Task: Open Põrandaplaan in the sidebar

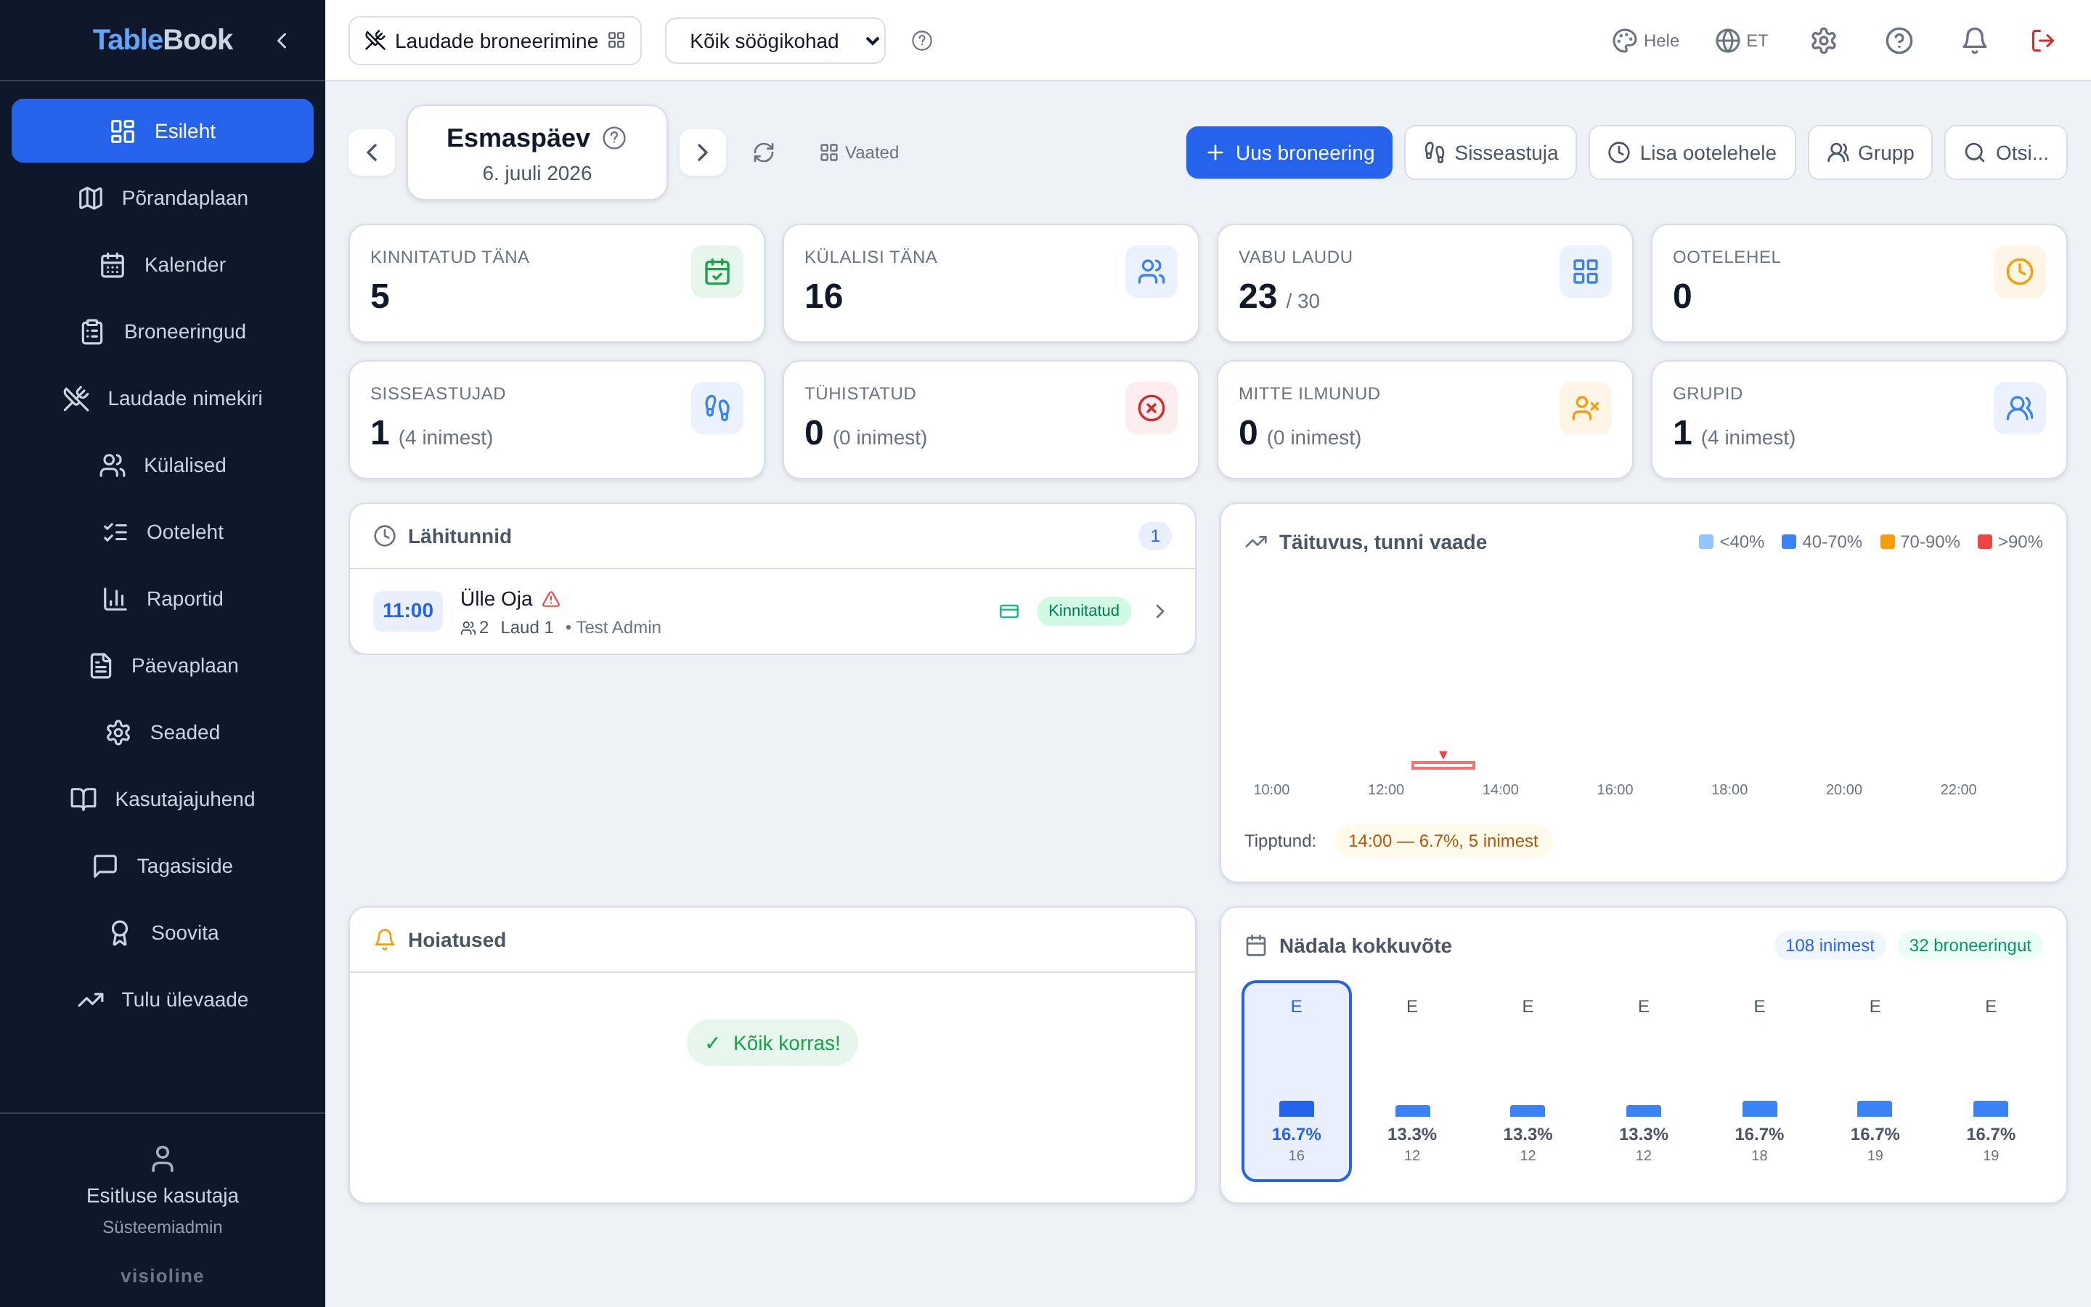Action: pyautogui.click(x=163, y=198)
